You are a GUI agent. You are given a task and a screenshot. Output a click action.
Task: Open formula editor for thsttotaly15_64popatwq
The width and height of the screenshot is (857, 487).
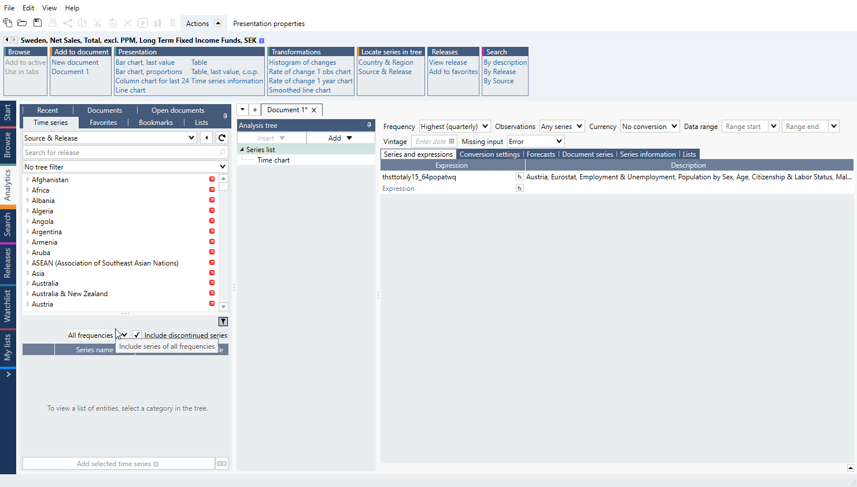click(519, 177)
